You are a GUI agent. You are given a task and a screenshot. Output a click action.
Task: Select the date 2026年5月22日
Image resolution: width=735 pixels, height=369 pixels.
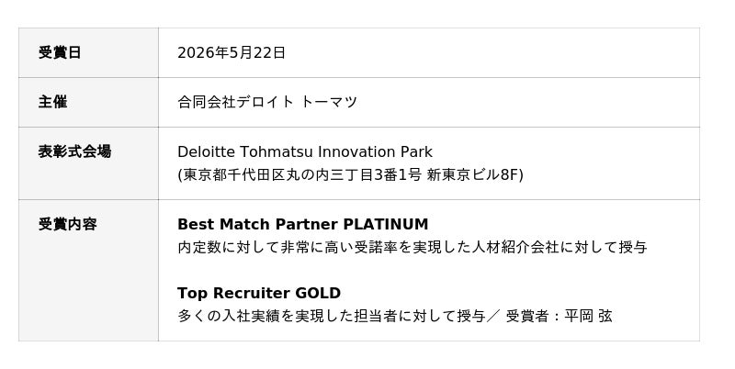click(x=232, y=53)
